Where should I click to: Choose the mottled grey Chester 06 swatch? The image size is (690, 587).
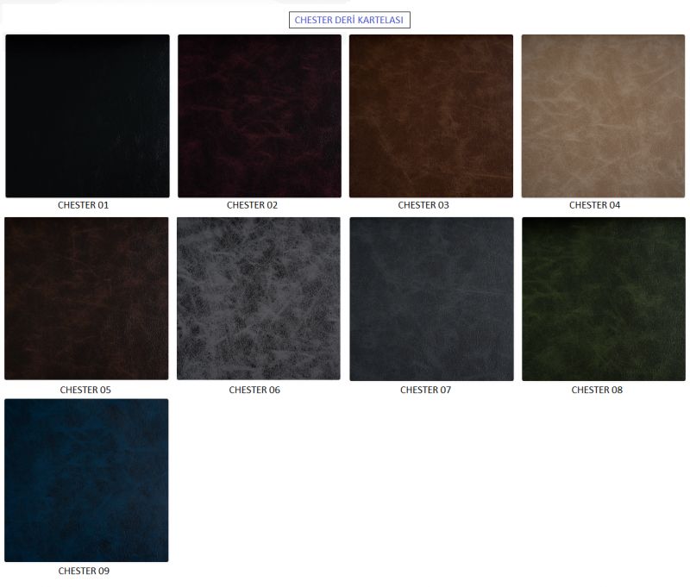pyautogui.click(x=259, y=298)
